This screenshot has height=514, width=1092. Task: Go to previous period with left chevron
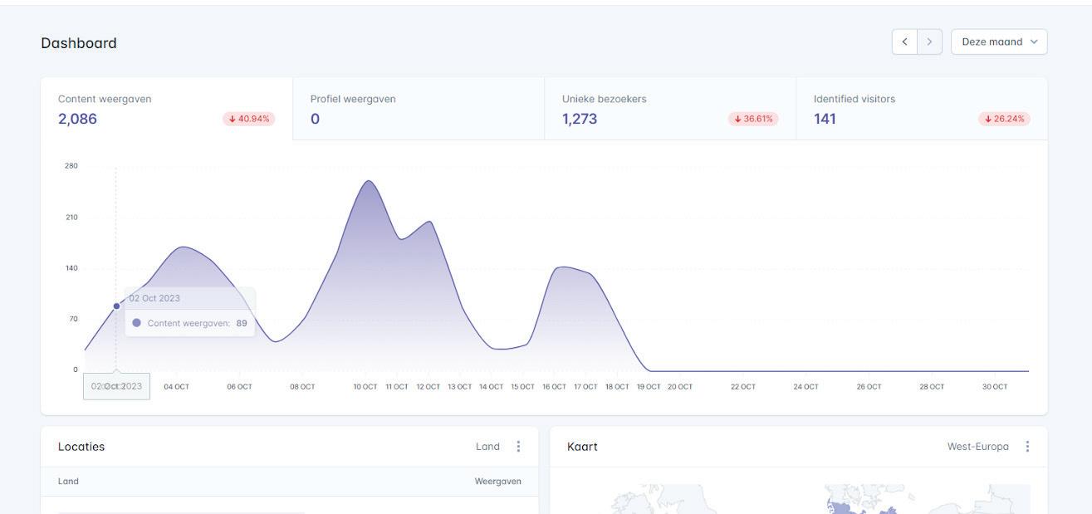pos(904,42)
